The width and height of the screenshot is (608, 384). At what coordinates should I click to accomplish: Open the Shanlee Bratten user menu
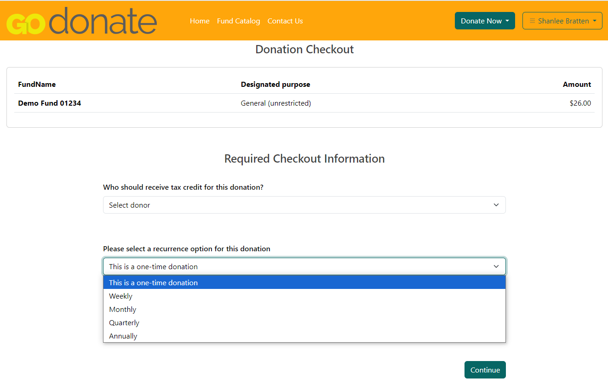click(x=562, y=21)
